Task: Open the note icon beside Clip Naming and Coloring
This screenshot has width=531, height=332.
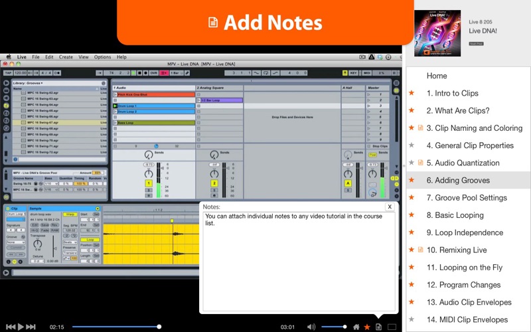Action: (421, 127)
